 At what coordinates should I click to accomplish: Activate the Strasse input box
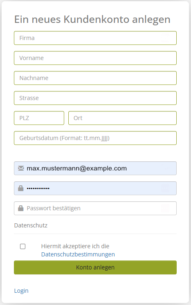pos(95,98)
